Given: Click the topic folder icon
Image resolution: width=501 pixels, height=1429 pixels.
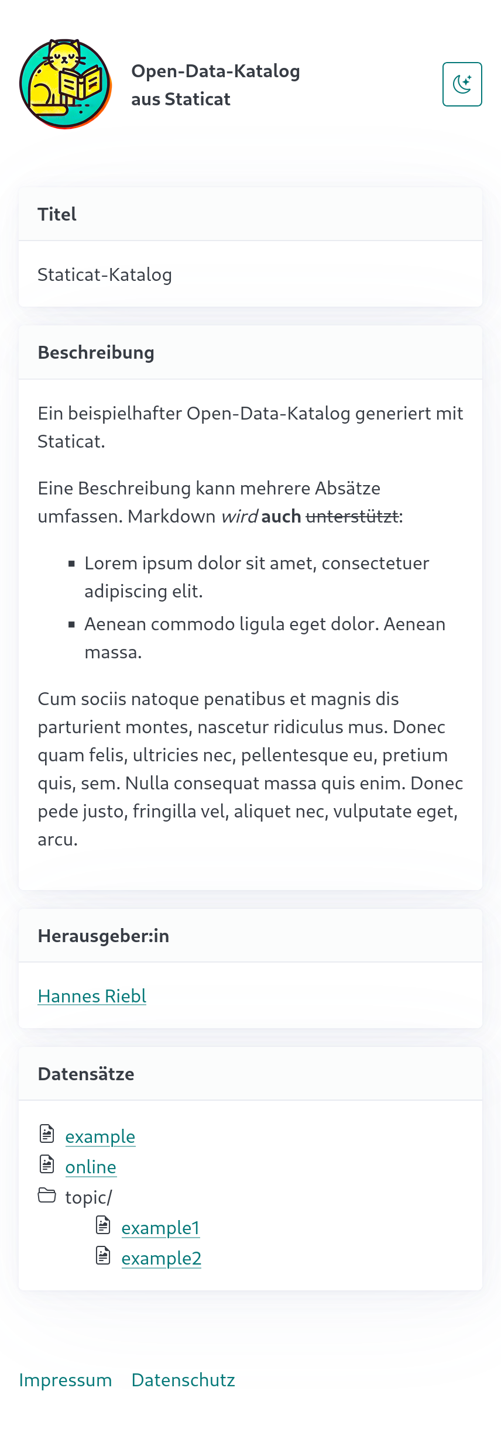Looking at the screenshot, I should point(47,1194).
